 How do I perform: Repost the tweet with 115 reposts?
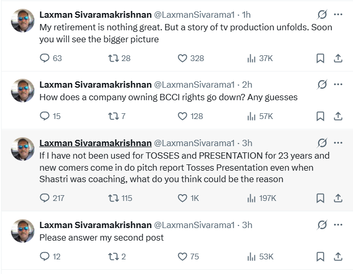(112, 198)
